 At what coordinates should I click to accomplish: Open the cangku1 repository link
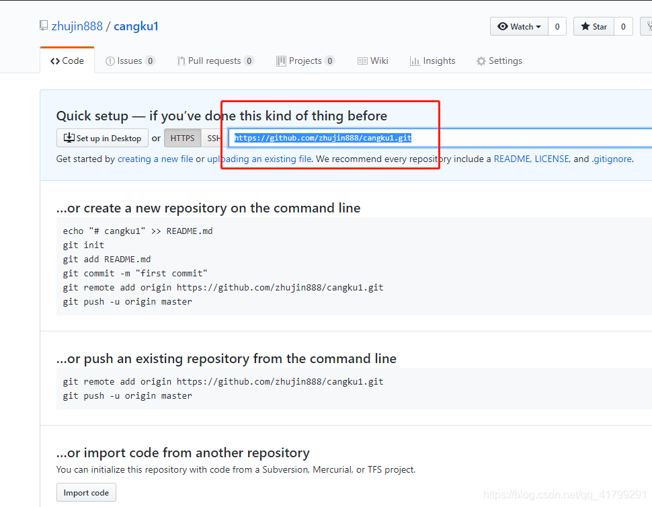pyautogui.click(x=136, y=26)
